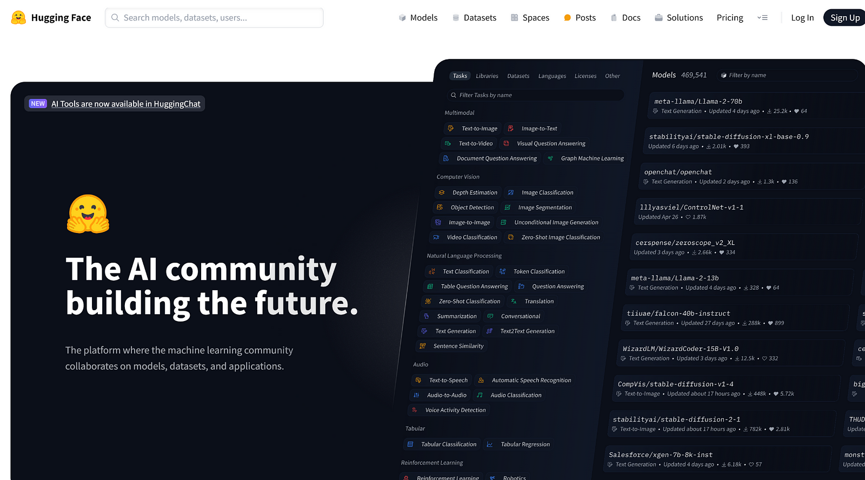Click the main search models input
Screen dimensions: 865x480
(x=214, y=18)
